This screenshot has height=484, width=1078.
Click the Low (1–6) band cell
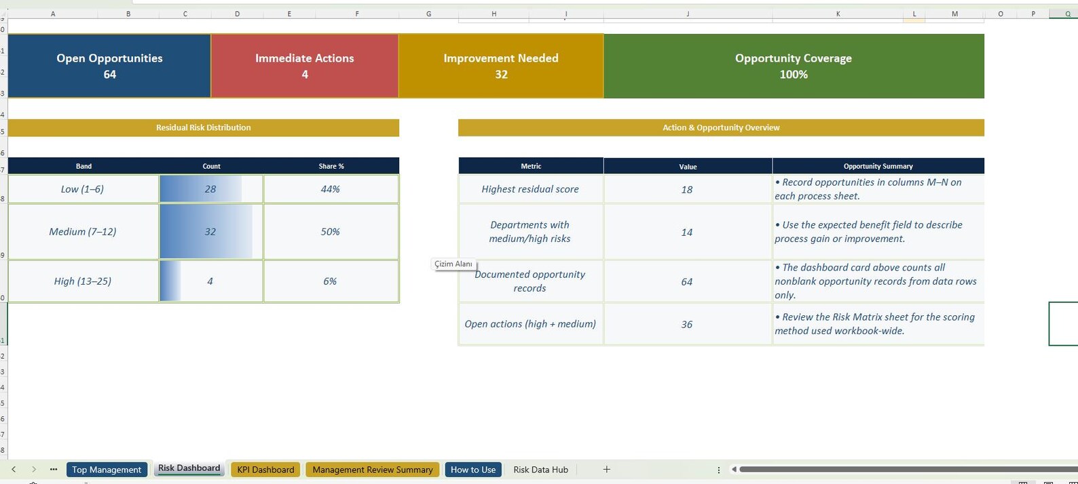[x=83, y=189]
